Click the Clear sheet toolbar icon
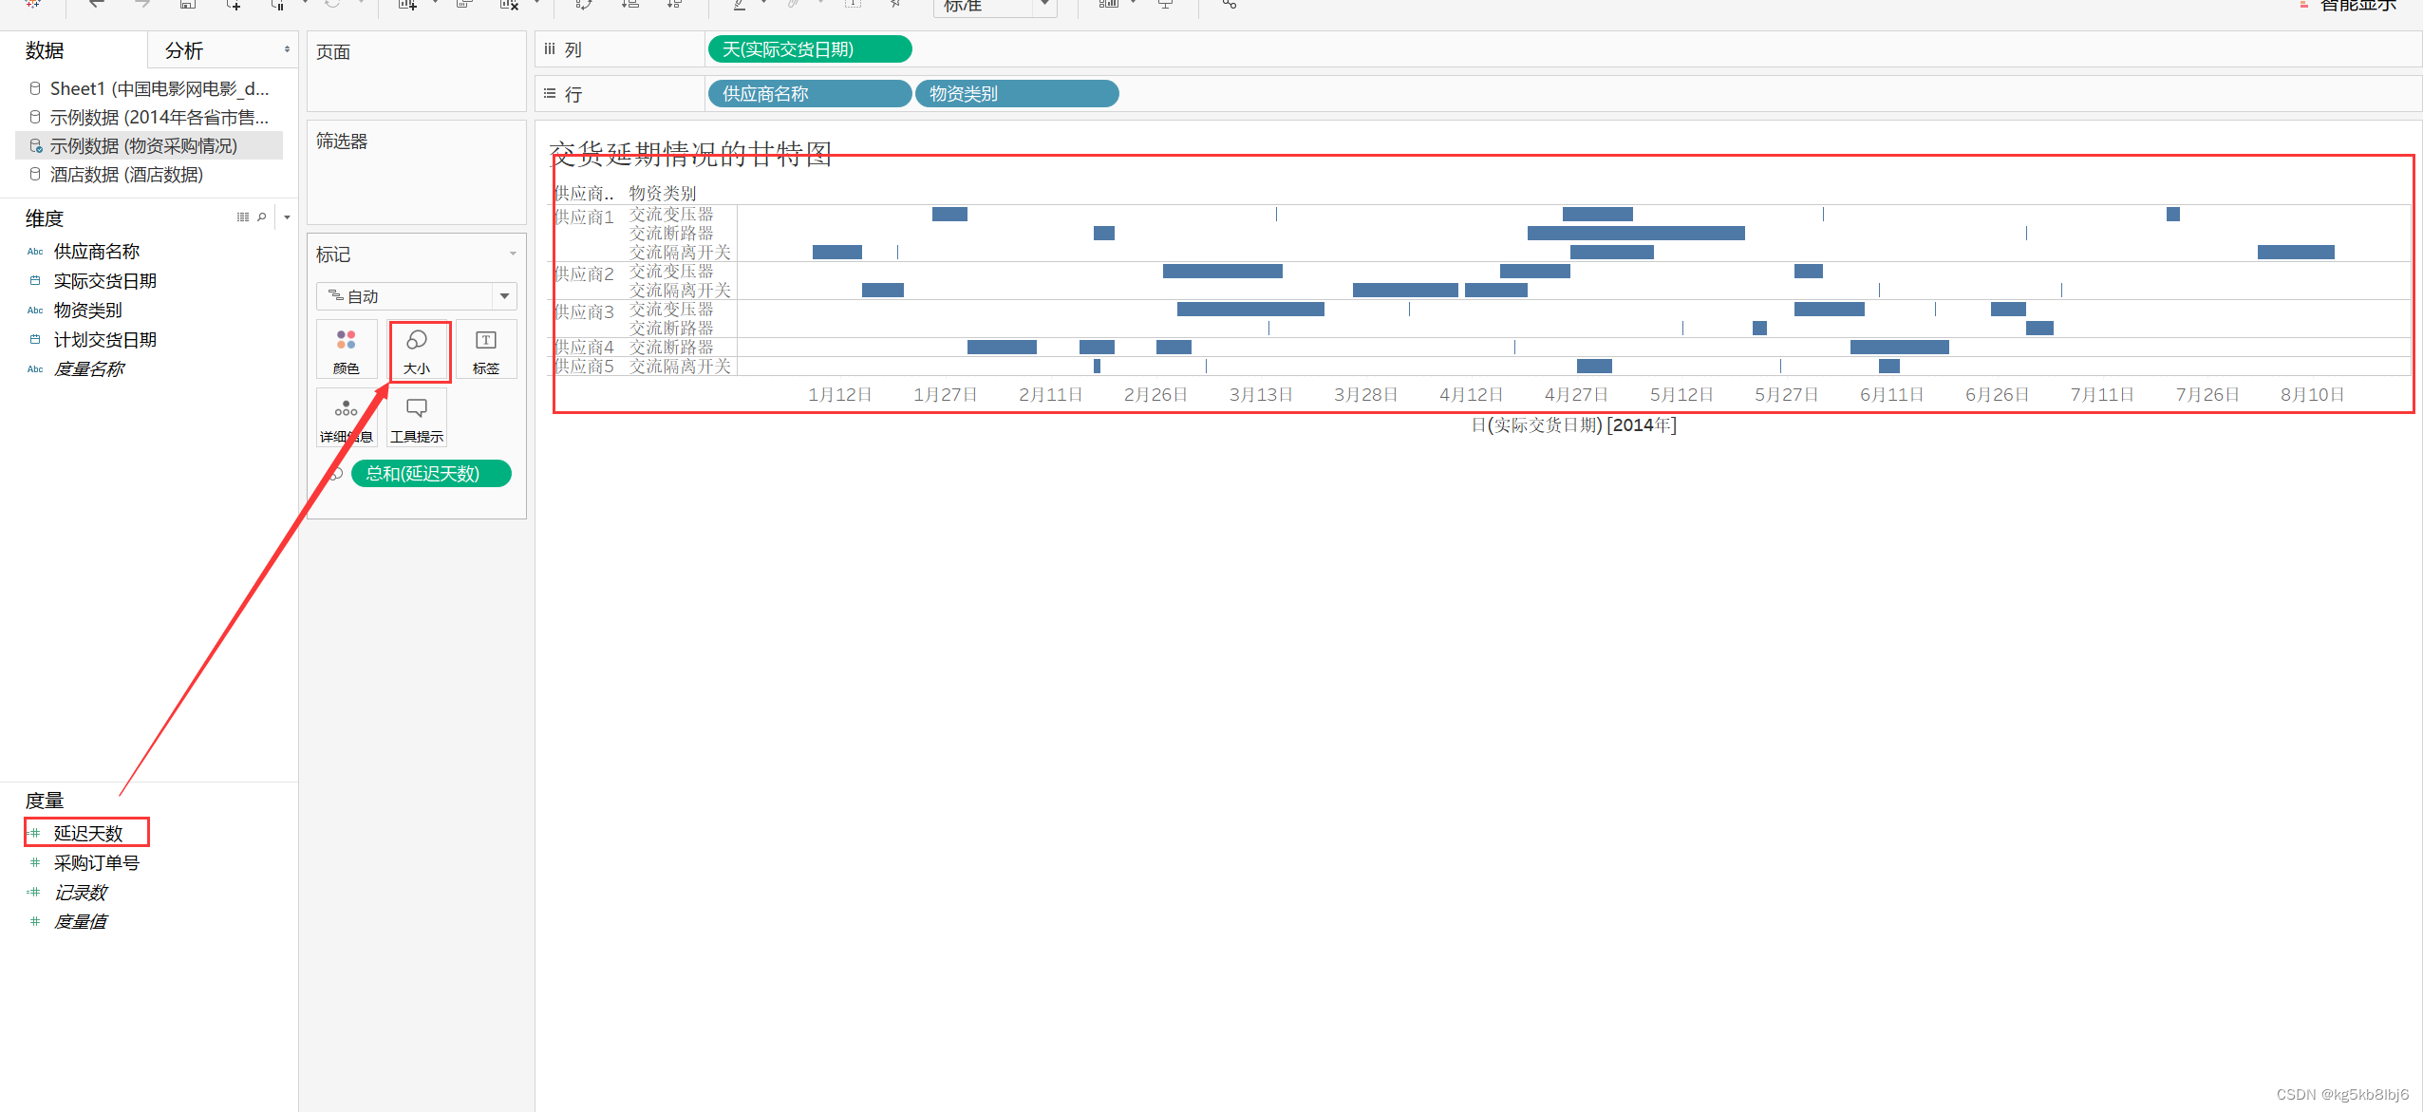The width and height of the screenshot is (2423, 1112). tap(509, 4)
